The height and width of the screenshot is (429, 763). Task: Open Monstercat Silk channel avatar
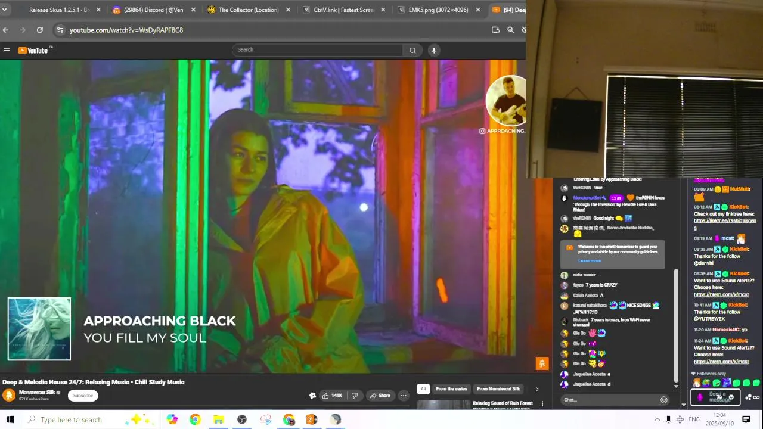coord(9,395)
